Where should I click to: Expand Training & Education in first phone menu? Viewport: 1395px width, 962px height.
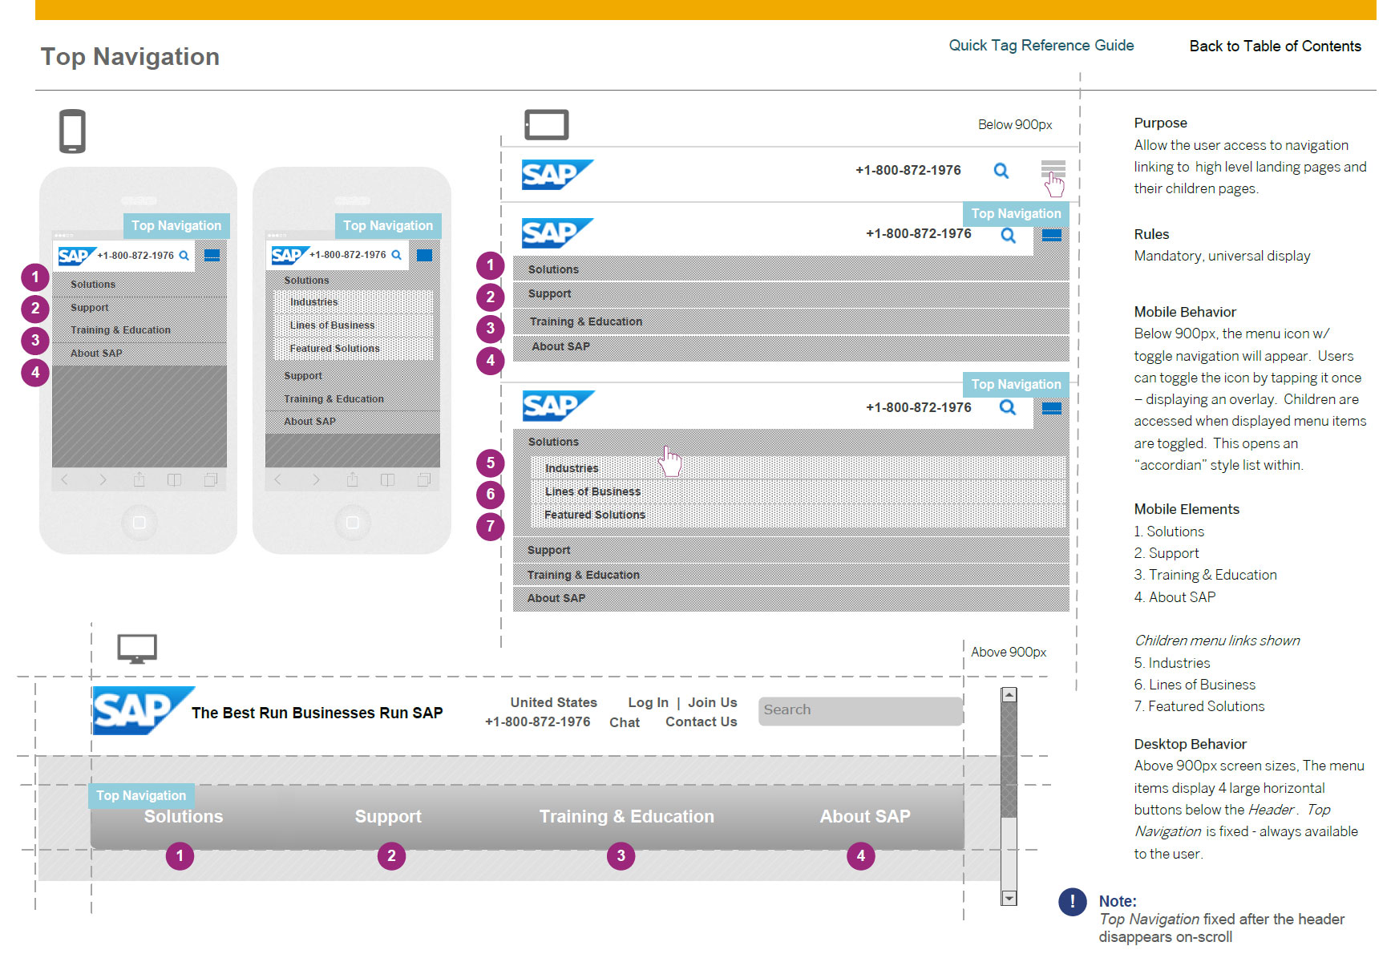pyautogui.click(x=139, y=330)
